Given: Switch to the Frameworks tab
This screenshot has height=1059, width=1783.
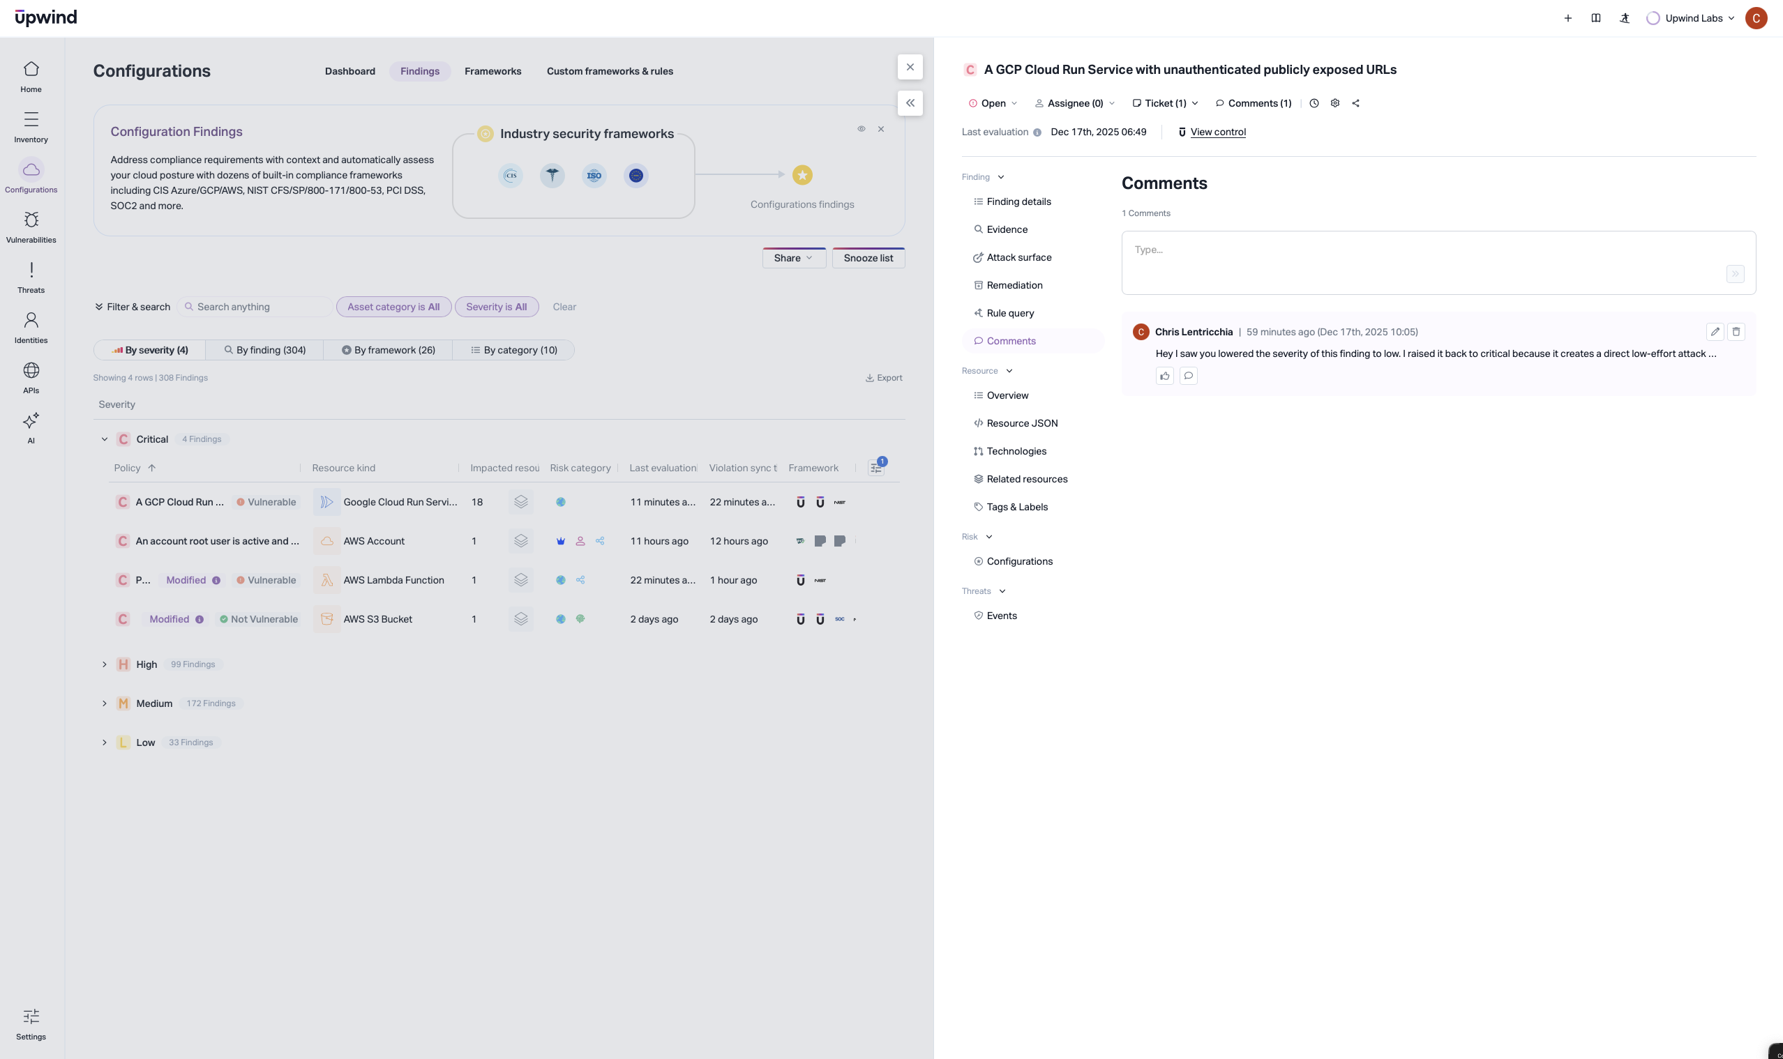Looking at the screenshot, I should point(492,71).
